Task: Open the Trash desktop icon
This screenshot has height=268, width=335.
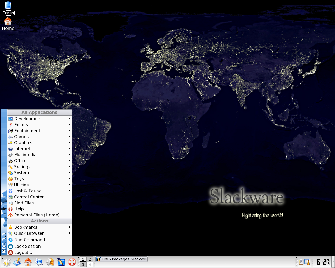Action: [8, 8]
